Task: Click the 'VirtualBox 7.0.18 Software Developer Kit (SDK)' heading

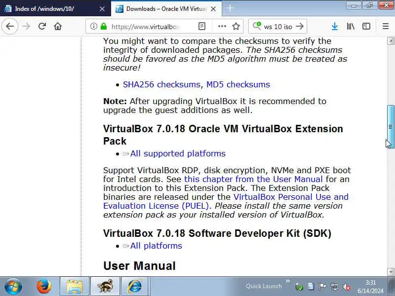Action: pos(217,233)
